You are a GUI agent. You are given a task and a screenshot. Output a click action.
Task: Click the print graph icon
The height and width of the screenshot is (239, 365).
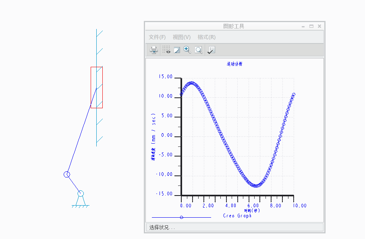click(154, 50)
